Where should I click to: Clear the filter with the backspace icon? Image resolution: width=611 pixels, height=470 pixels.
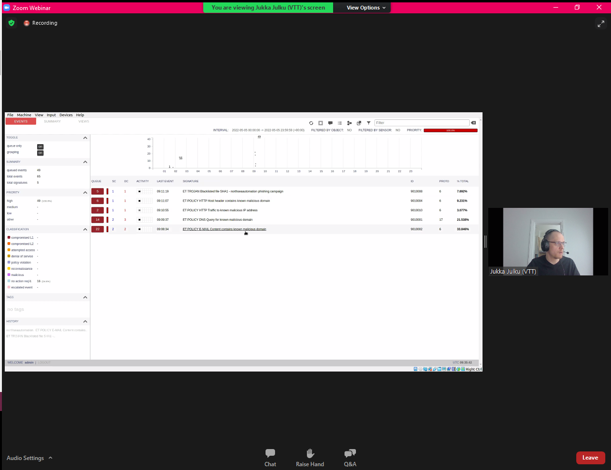473,123
